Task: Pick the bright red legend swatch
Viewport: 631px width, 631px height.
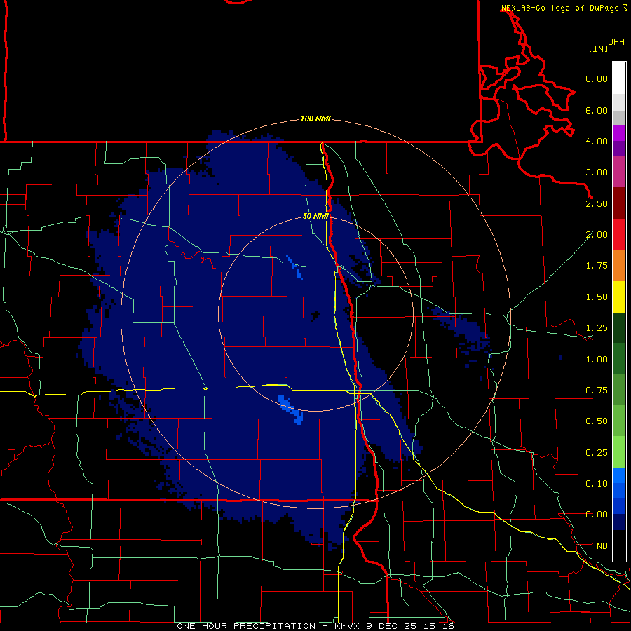Action: point(619,235)
